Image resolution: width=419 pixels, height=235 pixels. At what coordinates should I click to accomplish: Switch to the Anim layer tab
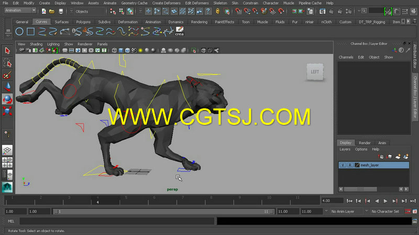[382, 143]
